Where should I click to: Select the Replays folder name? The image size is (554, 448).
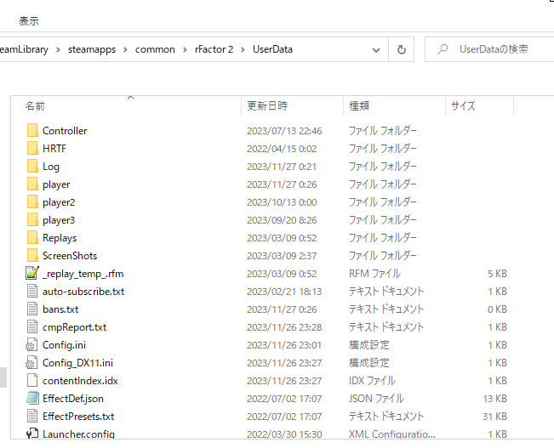coord(60,238)
